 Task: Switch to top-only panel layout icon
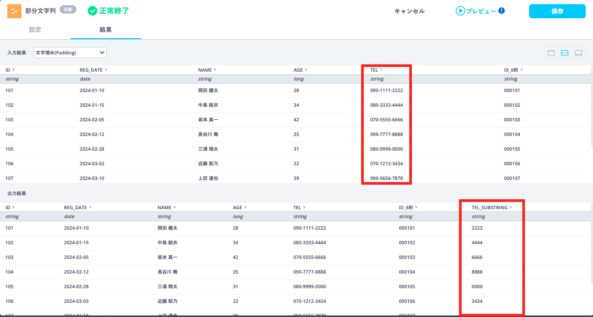click(x=551, y=53)
